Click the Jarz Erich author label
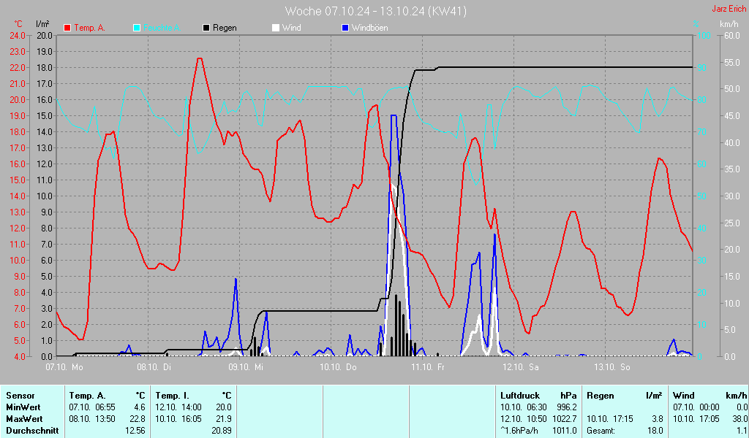749x438 pixels. click(729, 9)
